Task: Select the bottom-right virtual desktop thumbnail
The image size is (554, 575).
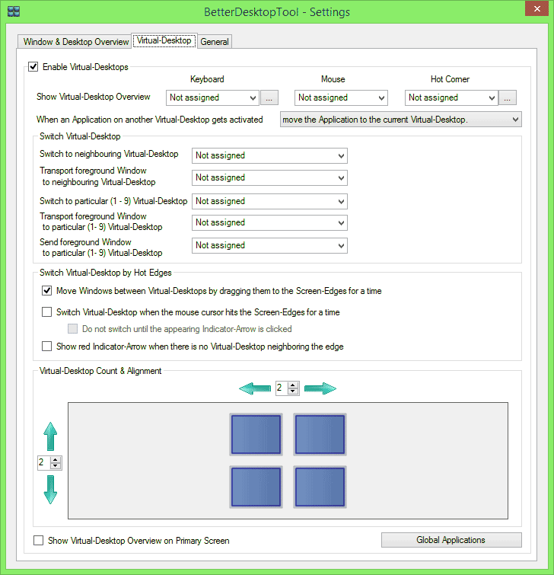Action: tap(320, 487)
